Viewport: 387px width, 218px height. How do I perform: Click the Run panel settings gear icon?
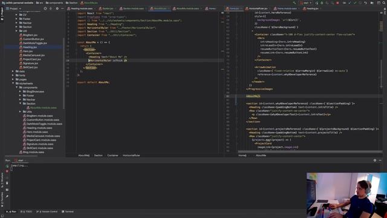tap(375, 160)
